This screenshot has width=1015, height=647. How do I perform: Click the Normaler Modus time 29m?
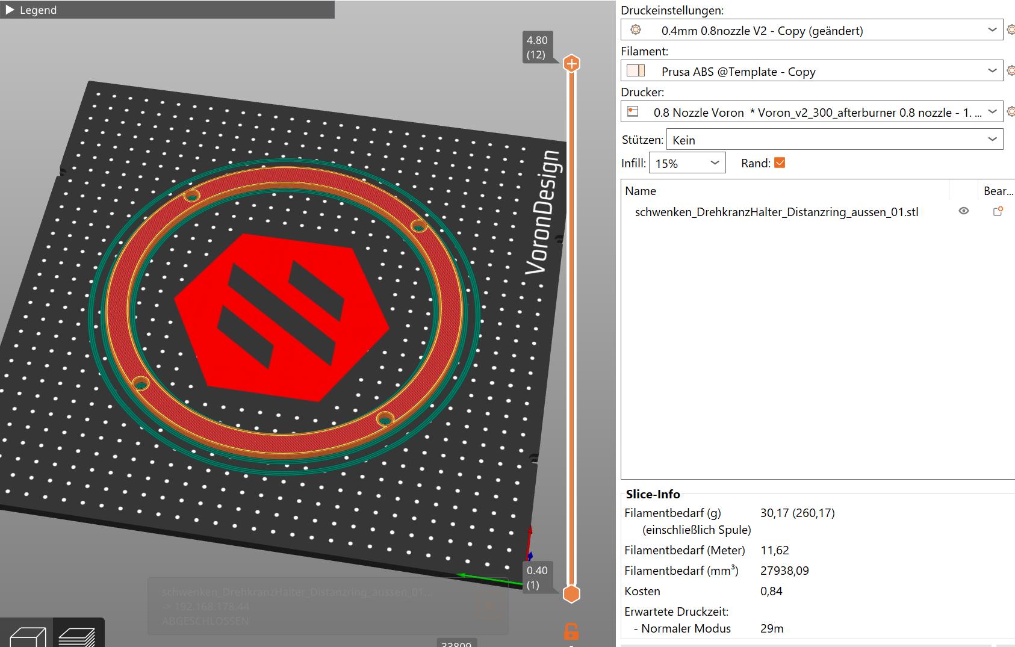tap(772, 628)
